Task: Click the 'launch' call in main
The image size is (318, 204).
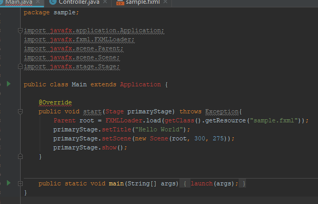Action: [x=202, y=184]
